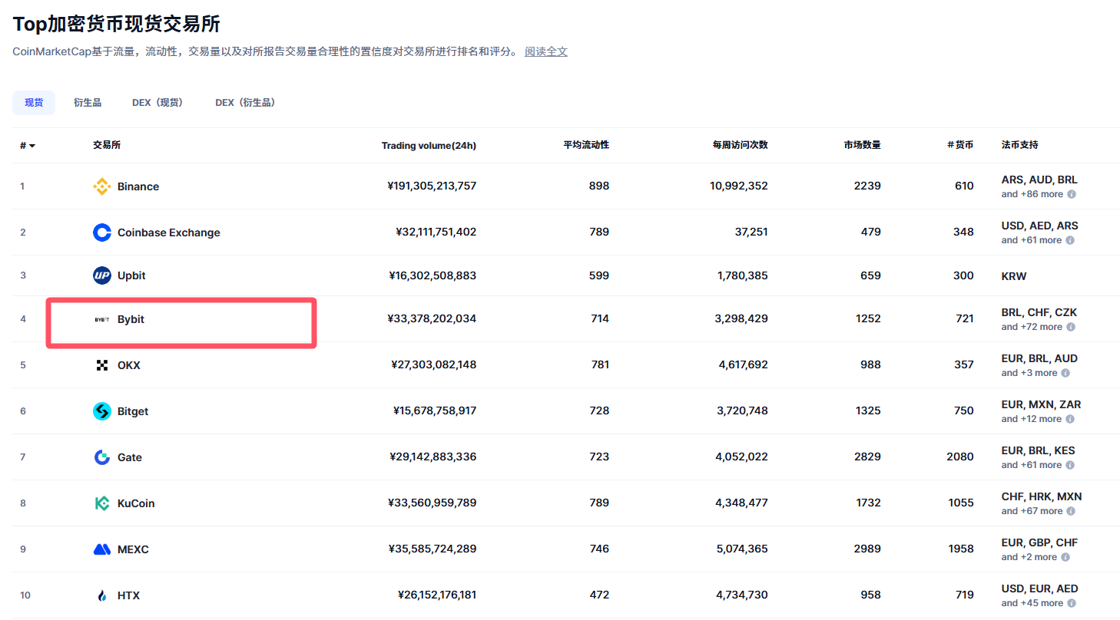Select the Coinbase Exchange logo icon
This screenshot has width=1120, height=620.
pyautogui.click(x=102, y=232)
